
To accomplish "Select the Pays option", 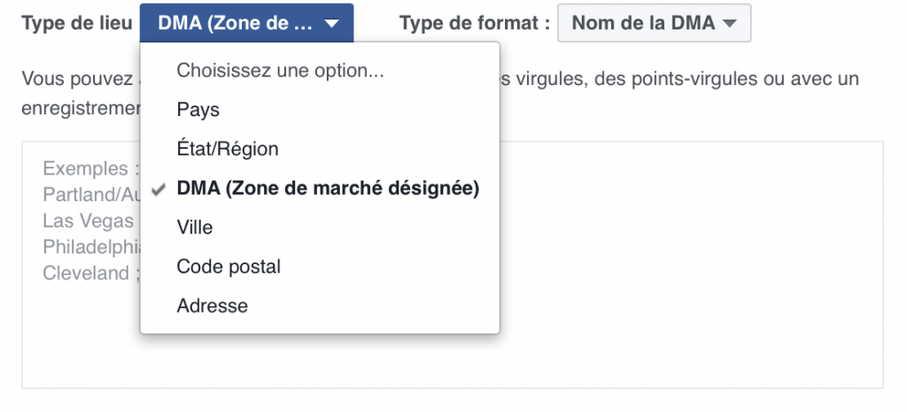I will [198, 110].
